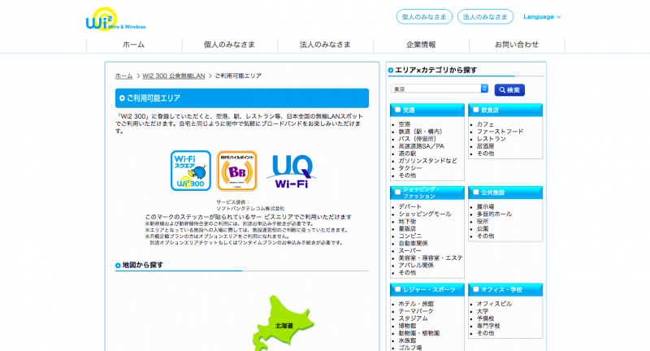Go to the 企業情報 navigation item
The width and height of the screenshot is (650, 351).
(421, 45)
